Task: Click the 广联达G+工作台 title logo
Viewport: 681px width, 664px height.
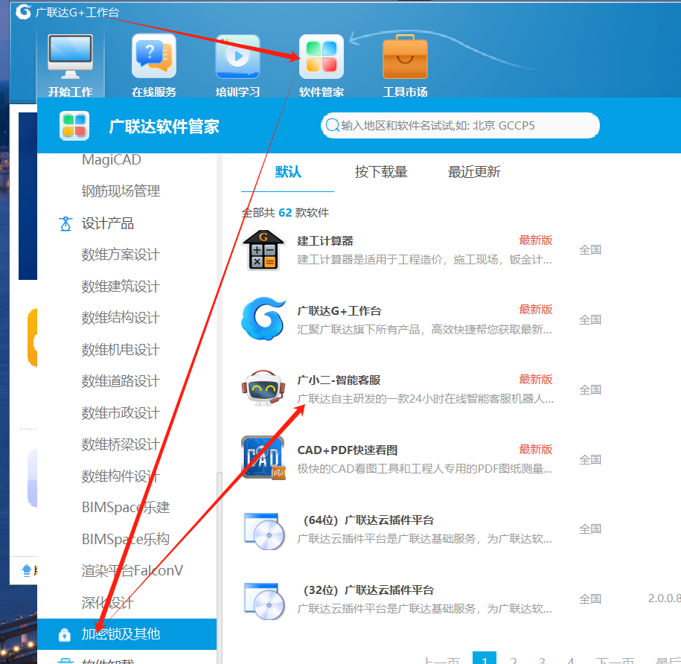Action: pyautogui.click(x=23, y=12)
